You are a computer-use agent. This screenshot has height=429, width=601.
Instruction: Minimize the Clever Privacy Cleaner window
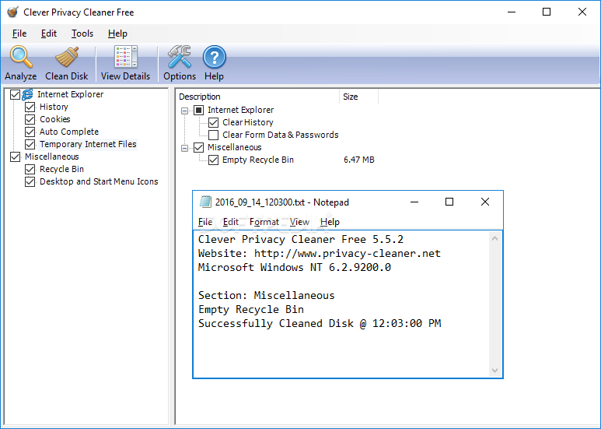pos(512,12)
